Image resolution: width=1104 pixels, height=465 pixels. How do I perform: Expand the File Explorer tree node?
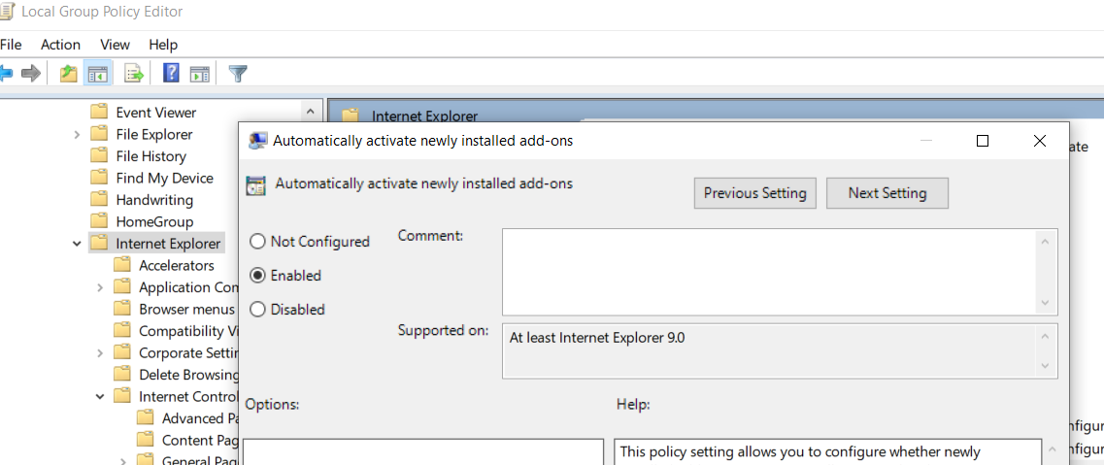tap(77, 135)
